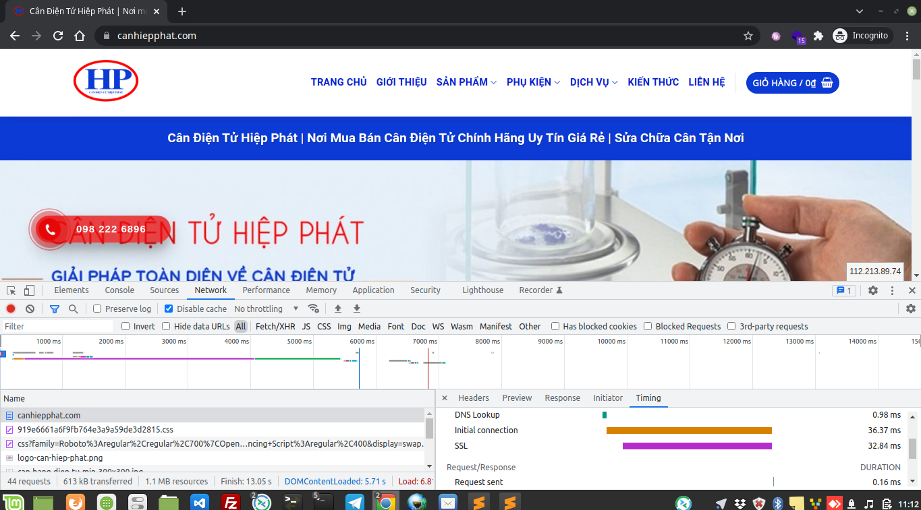
Task: Clear the network log
Action: (x=30, y=309)
